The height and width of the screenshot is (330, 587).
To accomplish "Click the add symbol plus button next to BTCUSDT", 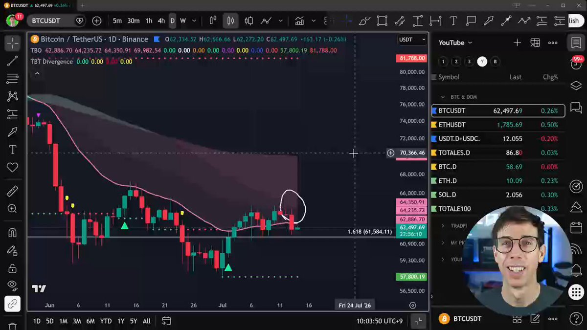I will click(97, 21).
